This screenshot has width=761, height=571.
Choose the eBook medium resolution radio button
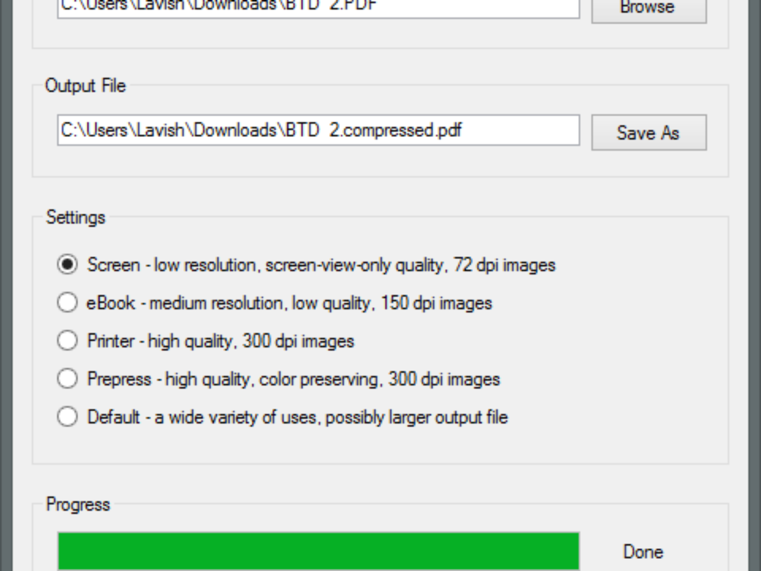point(67,303)
